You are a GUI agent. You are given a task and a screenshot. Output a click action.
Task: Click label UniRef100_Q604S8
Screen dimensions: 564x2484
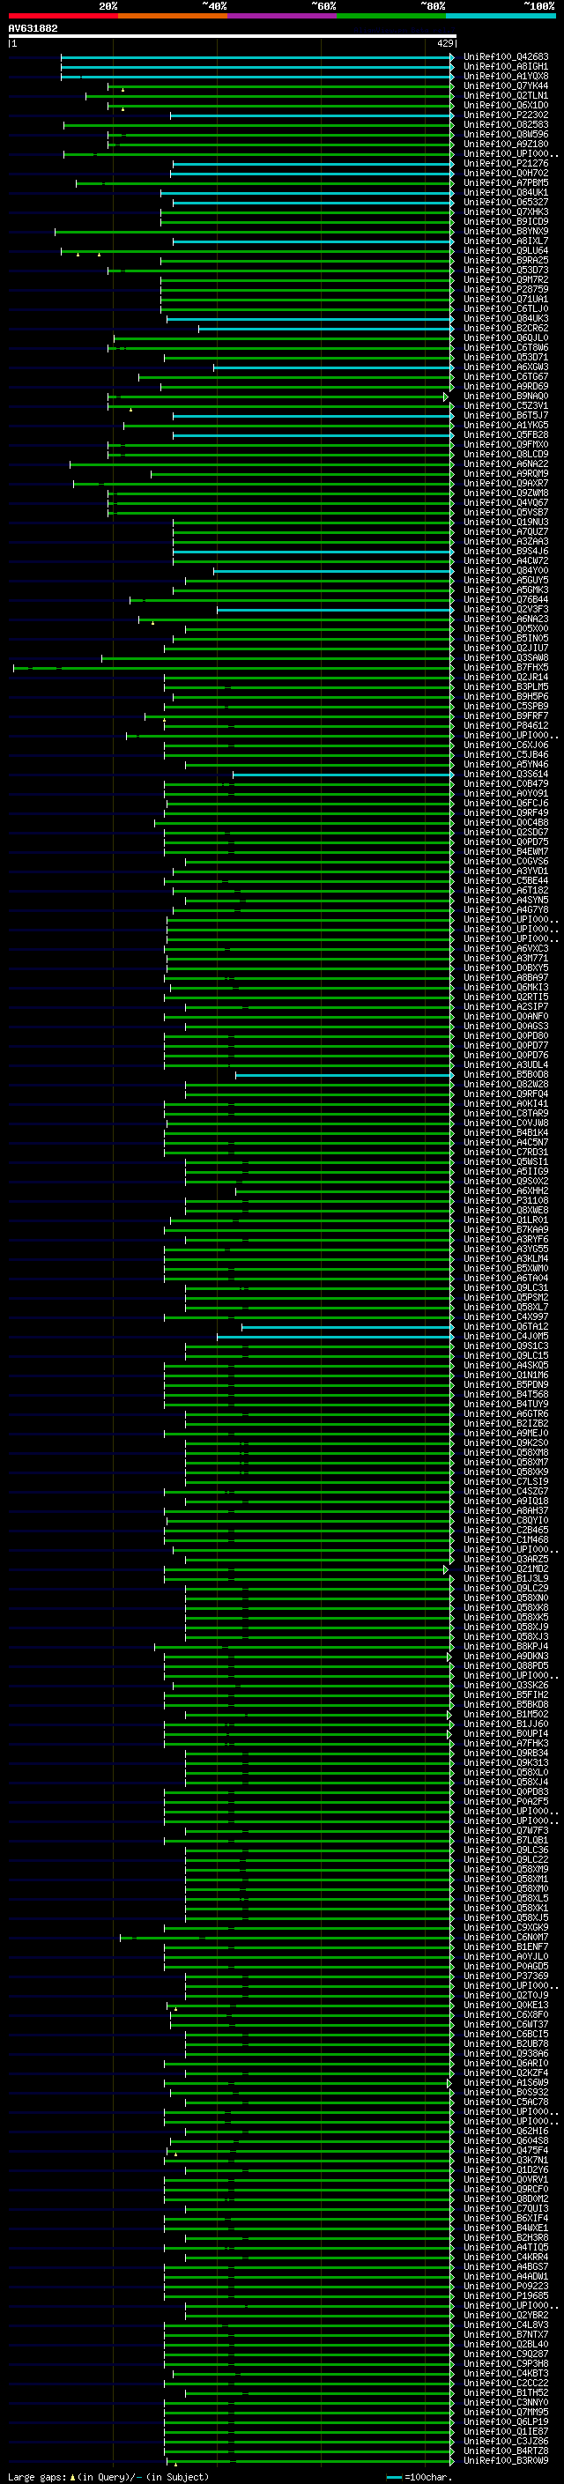pyautogui.click(x=506, y=2140)
